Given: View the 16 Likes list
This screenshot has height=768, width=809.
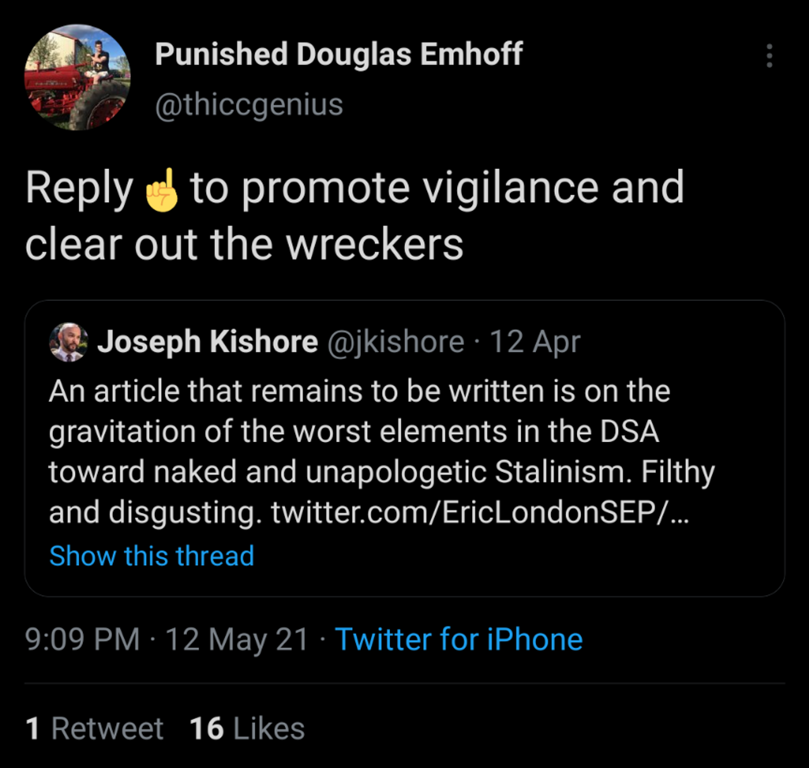Looking at the screenshot, I should 247,728.
